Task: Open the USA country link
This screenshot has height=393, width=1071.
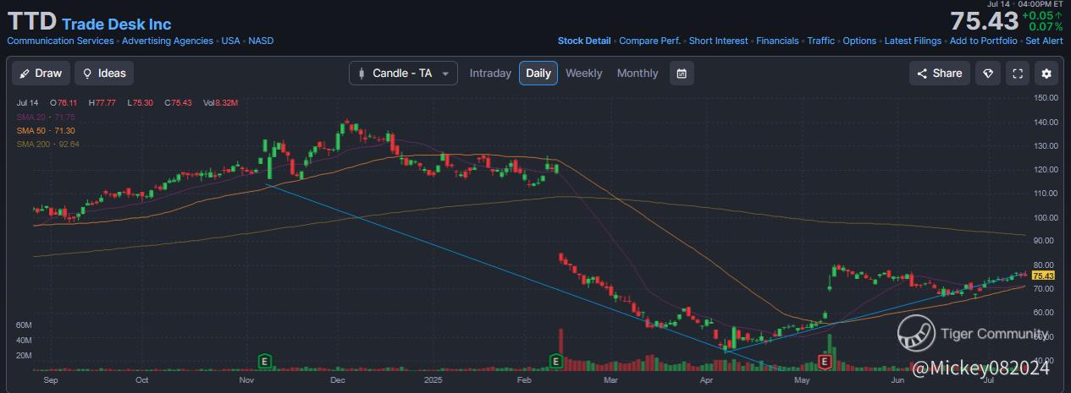Action: (231, 41)
